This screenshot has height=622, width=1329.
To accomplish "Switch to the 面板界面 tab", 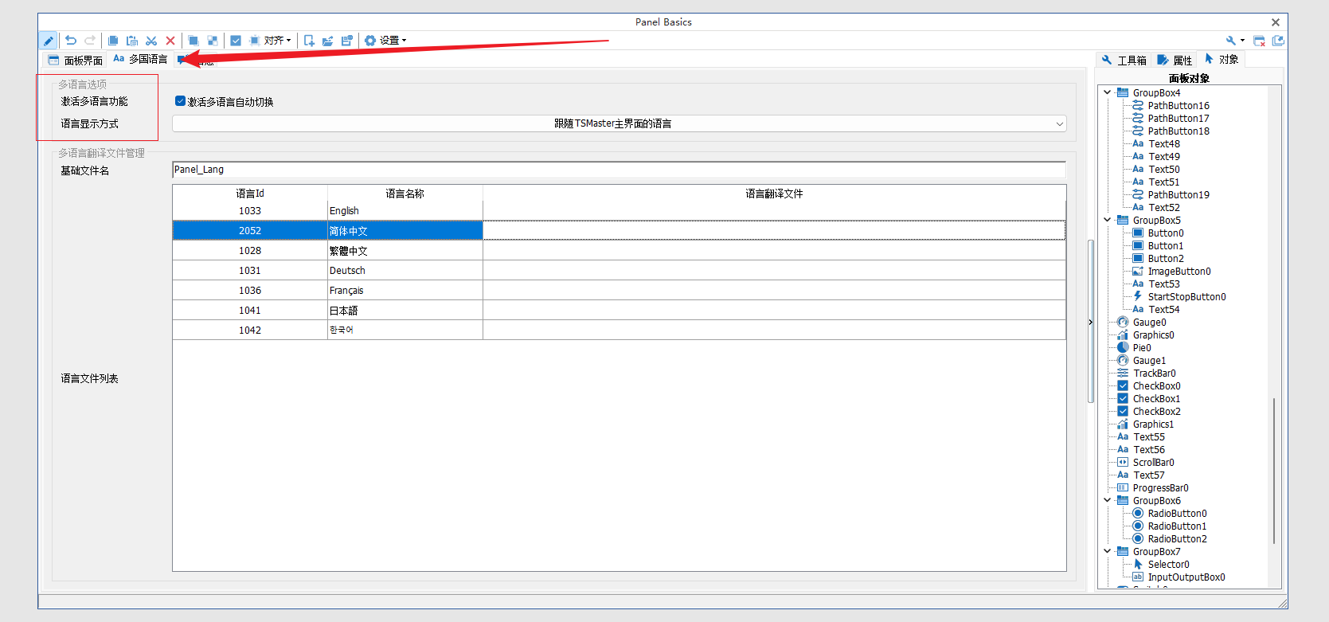I will click(x=76, y=60).
